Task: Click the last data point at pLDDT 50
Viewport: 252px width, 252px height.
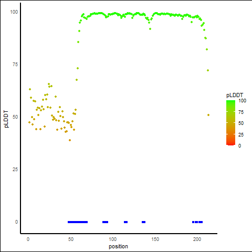Action: pyautogui.click(x=208, y=115)
